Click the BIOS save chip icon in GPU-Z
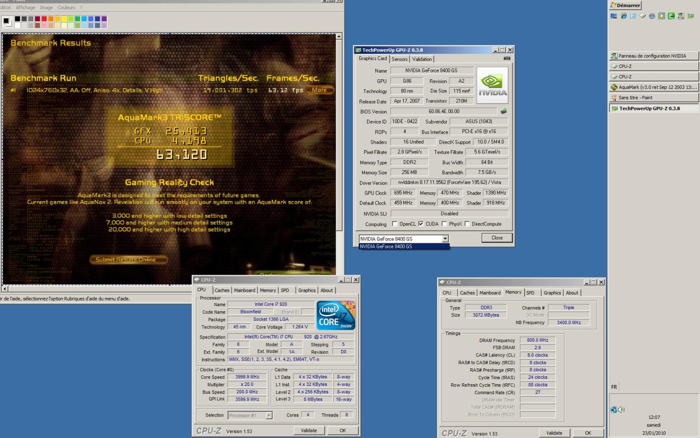The width and height of the screenshot is (700, 438). [x=504, y=111]
